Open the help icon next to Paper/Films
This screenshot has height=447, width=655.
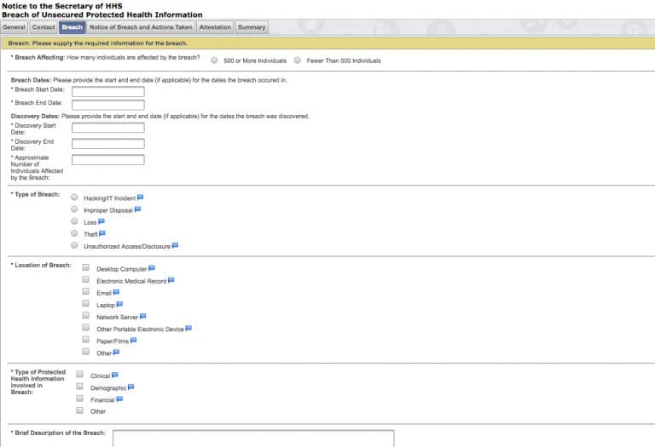click(133, 341)
